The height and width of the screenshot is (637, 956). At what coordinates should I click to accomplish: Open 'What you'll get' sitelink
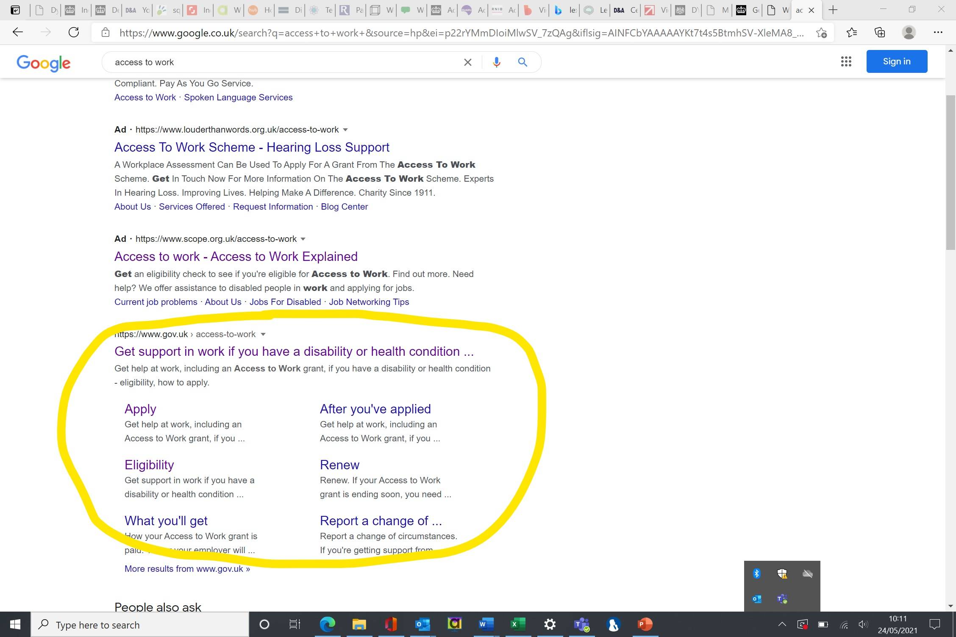[x=166, y=521]
